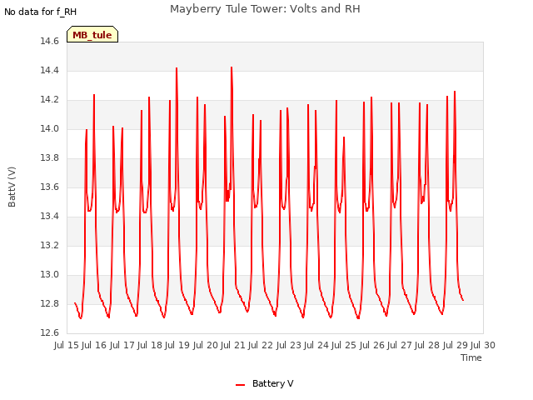
Task: Click the 'Jul 16' x-axis date label
Action: tap(94, 345)
